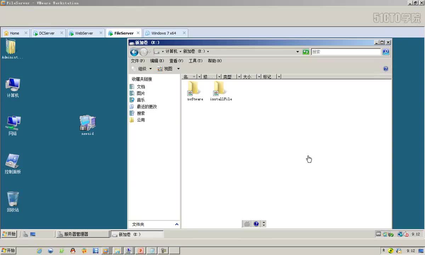Open QQ penguin icon on host taskbar
The height and width of the screenshot is (255, 425).
click(x=73, y=251)
